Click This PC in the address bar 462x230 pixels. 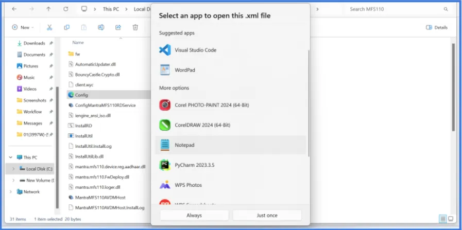[x=111, y=9]
